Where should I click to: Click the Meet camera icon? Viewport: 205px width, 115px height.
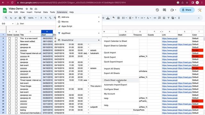tap(172, 10)
